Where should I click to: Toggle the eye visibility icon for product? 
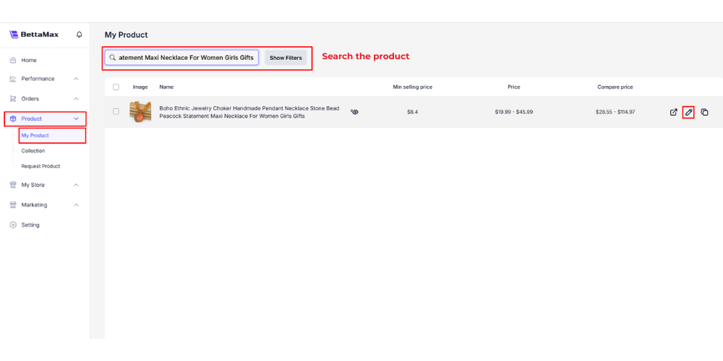pyautogui.click(x=354, y=112)
